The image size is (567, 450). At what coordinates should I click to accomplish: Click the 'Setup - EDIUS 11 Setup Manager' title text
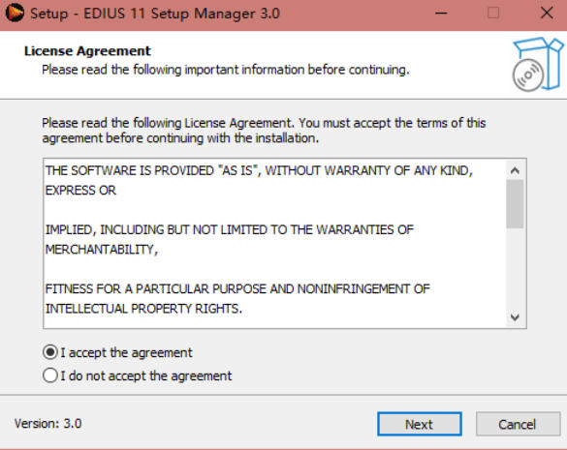155,14
